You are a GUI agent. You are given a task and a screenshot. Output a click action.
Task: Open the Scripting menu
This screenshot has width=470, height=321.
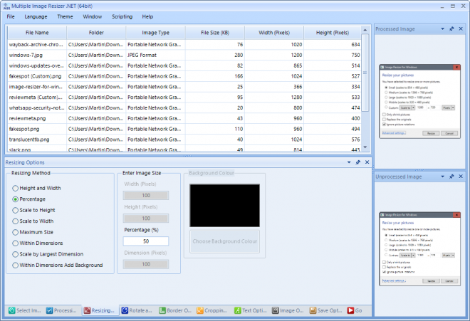(122, 16)
